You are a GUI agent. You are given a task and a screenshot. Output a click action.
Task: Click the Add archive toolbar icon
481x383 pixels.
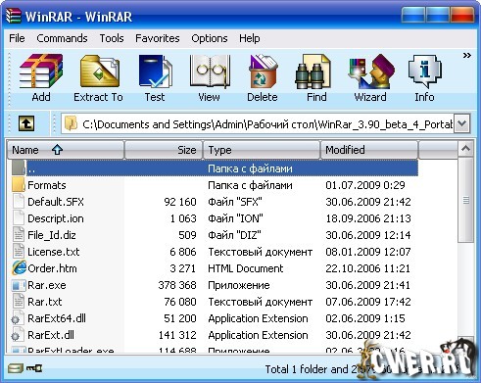[x=41, y=77]
